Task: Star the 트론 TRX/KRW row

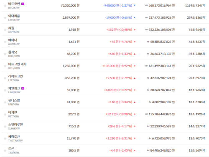Action: tap(5, 151)
